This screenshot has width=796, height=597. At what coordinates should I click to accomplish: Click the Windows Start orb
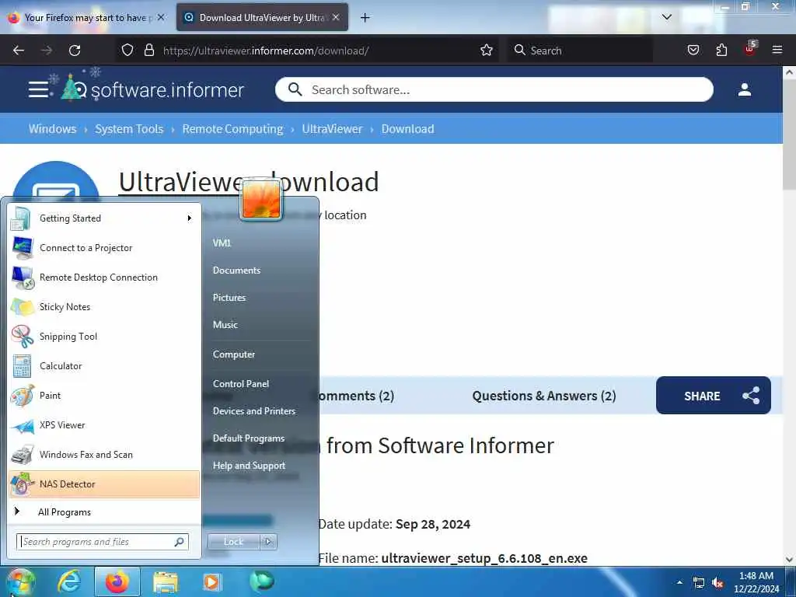(19, 581)
